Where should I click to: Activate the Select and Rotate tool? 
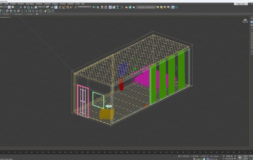point(29,7)
